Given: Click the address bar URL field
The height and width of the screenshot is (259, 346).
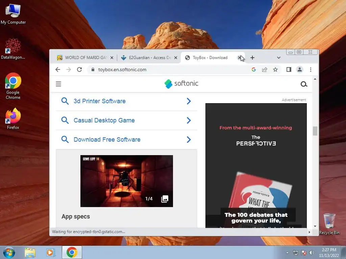Looking at the screenshot, I should click(x=170, y=69).
